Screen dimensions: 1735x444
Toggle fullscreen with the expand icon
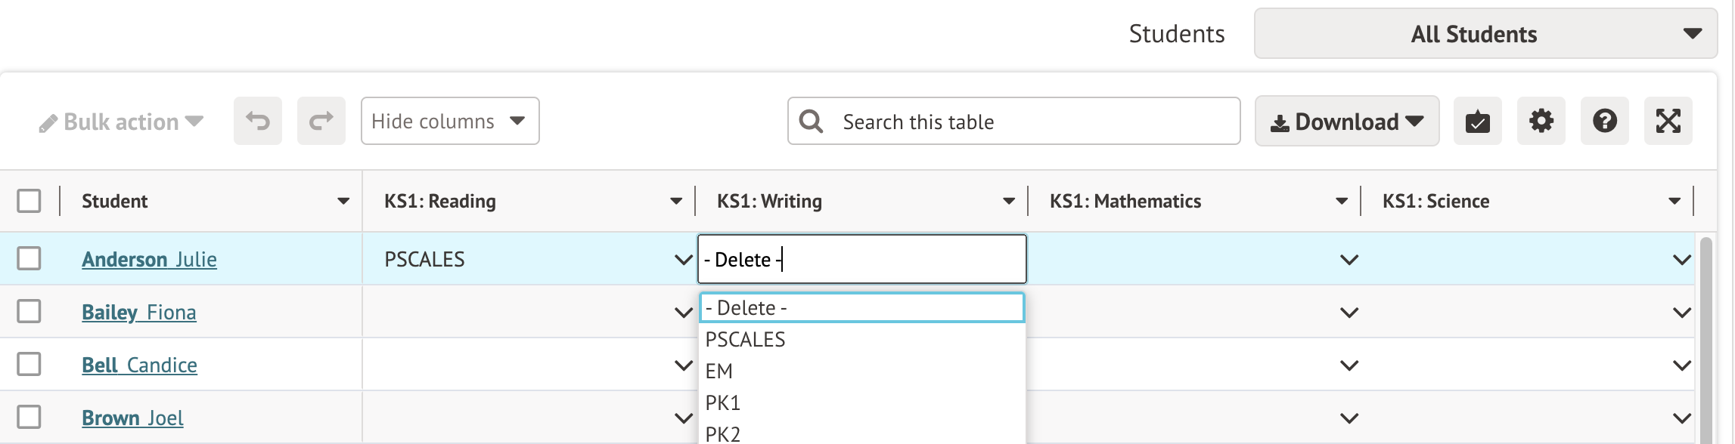[x=1668, y=121]
